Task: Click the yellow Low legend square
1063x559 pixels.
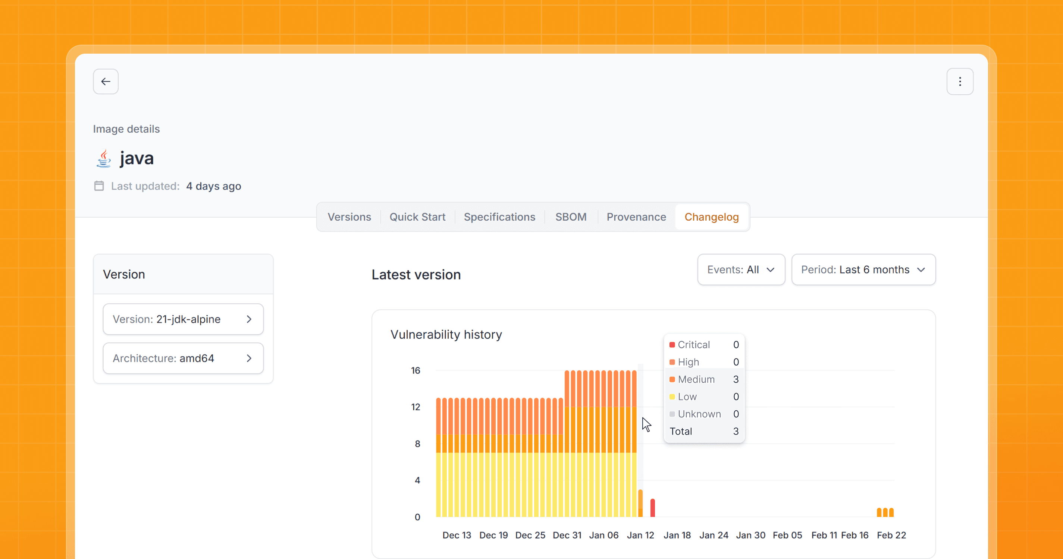Action: point(672,397)
